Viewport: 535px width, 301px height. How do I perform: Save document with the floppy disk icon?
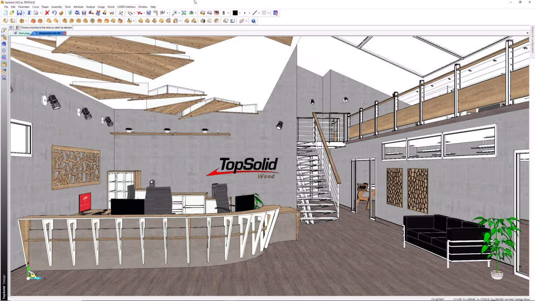(19, 13)
